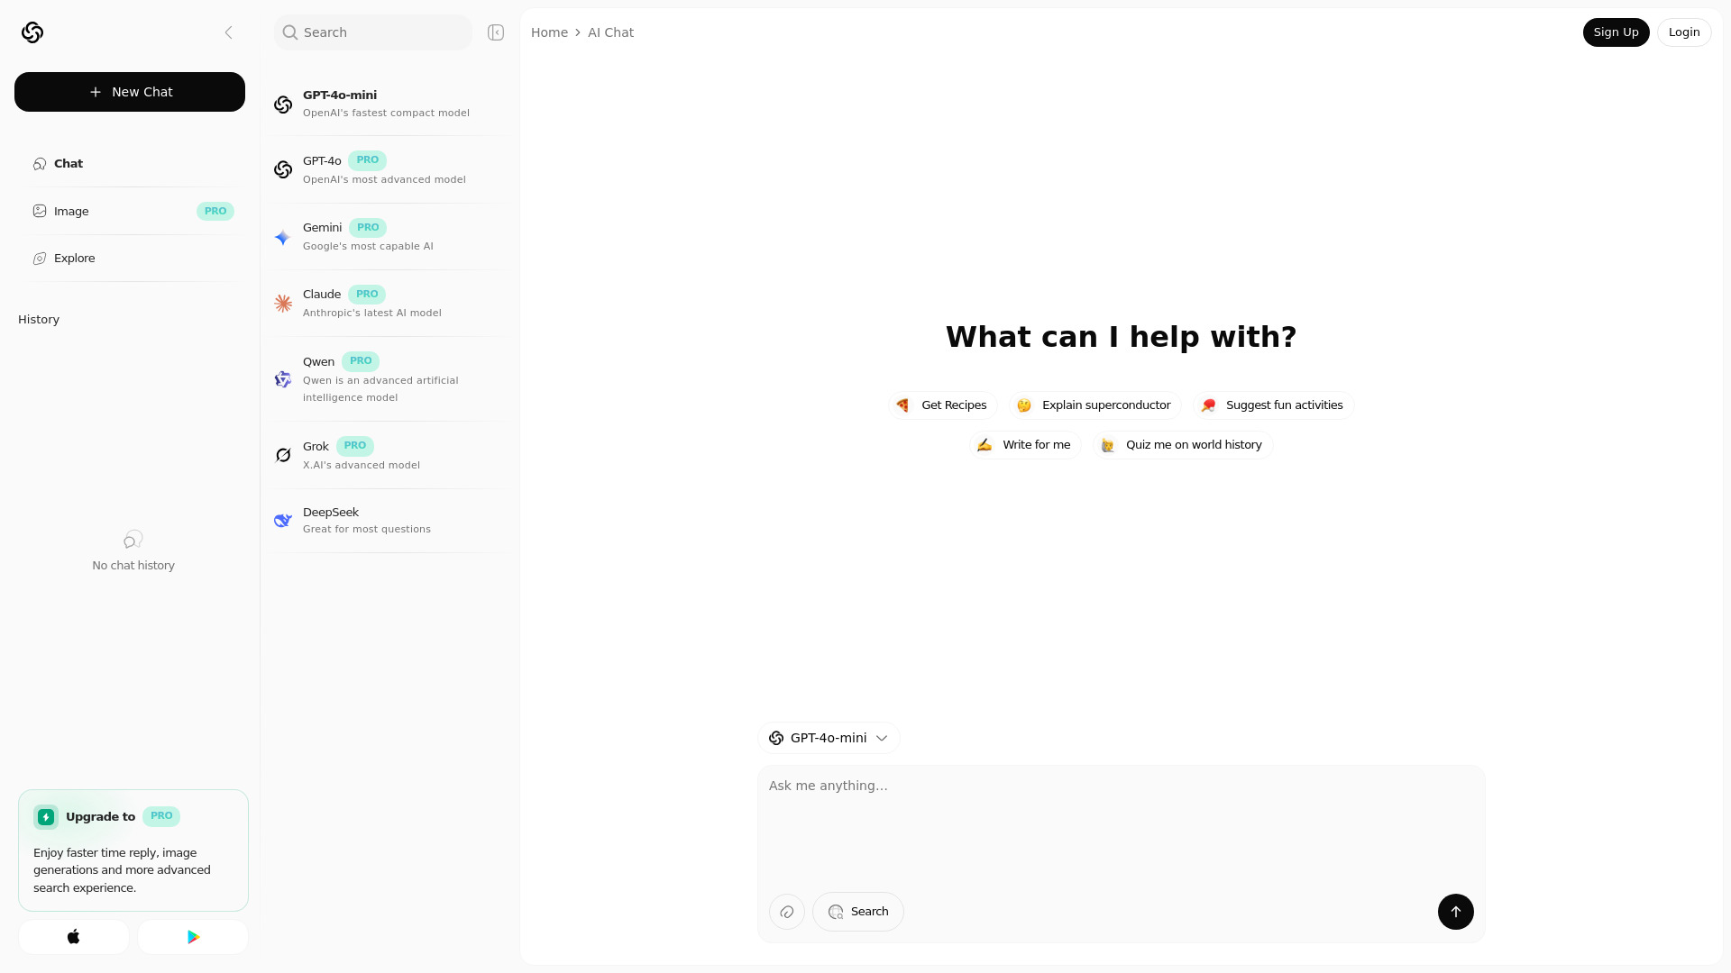Toggle the Search mode in the chat input
The height and width of the screenshot is (973, 1731).
[857, 911]
